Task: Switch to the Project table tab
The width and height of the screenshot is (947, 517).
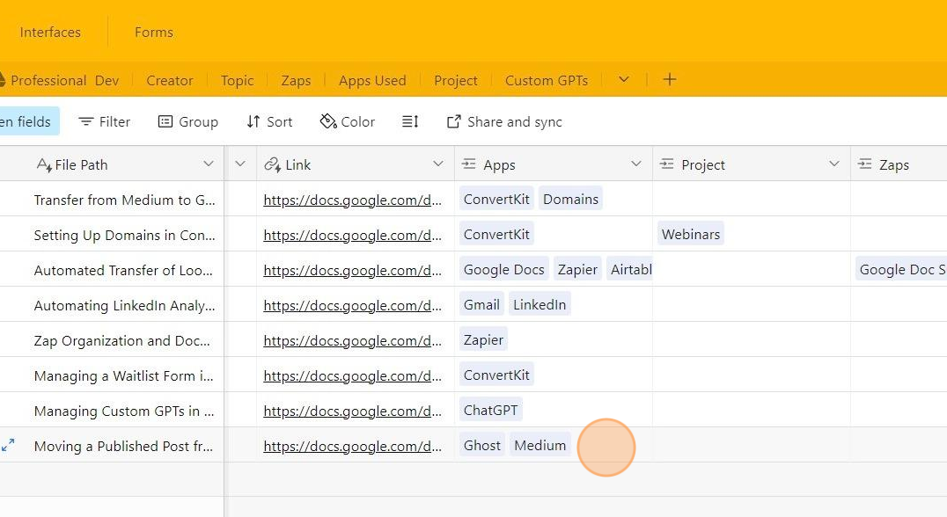Action: [456, 80]
